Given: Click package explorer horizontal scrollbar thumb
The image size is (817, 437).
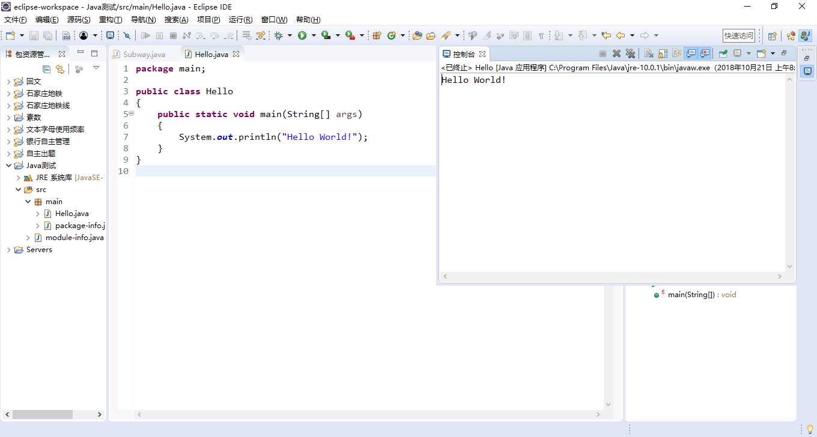Looking at the screenshot, I should [x=42, y=415].
